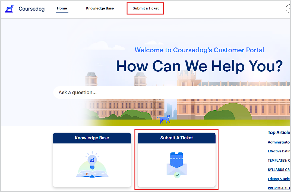Click the ticket envelope illustration
The width and height of the screenshot is (291, 192).
tap(177, 165)
